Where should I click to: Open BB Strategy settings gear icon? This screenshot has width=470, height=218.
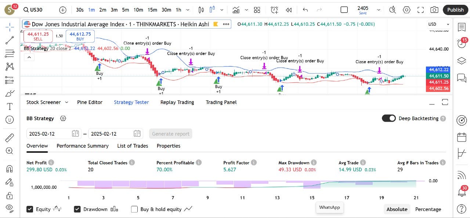pos(63,118)
